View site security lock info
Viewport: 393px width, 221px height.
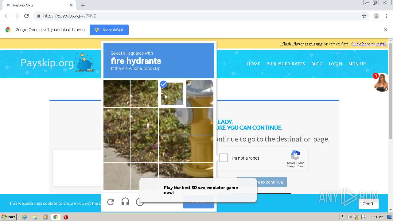(x=38, y=16)
